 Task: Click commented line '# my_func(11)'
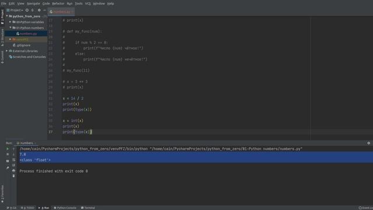(x=76, y=71)
